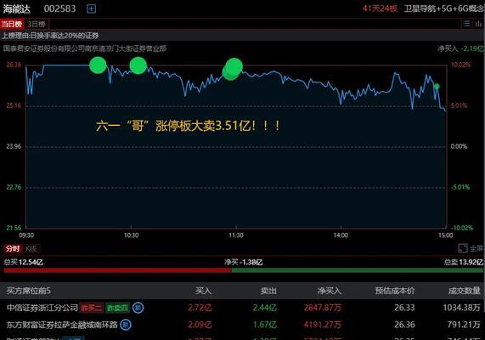Screen dimensions: 485x340
Task: Add 海能达 to watchlist with plus icon
Action: tap(91, 9)
